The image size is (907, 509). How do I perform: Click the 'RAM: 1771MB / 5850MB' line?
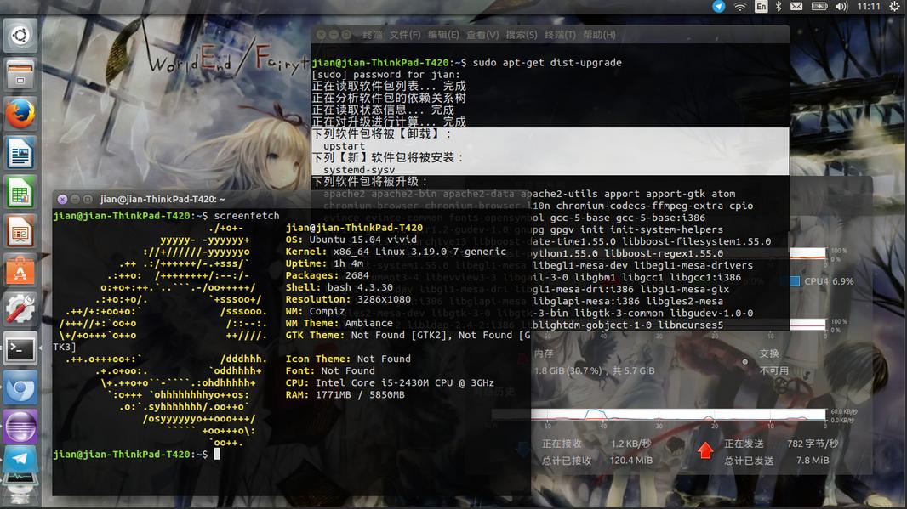[345, 394]
